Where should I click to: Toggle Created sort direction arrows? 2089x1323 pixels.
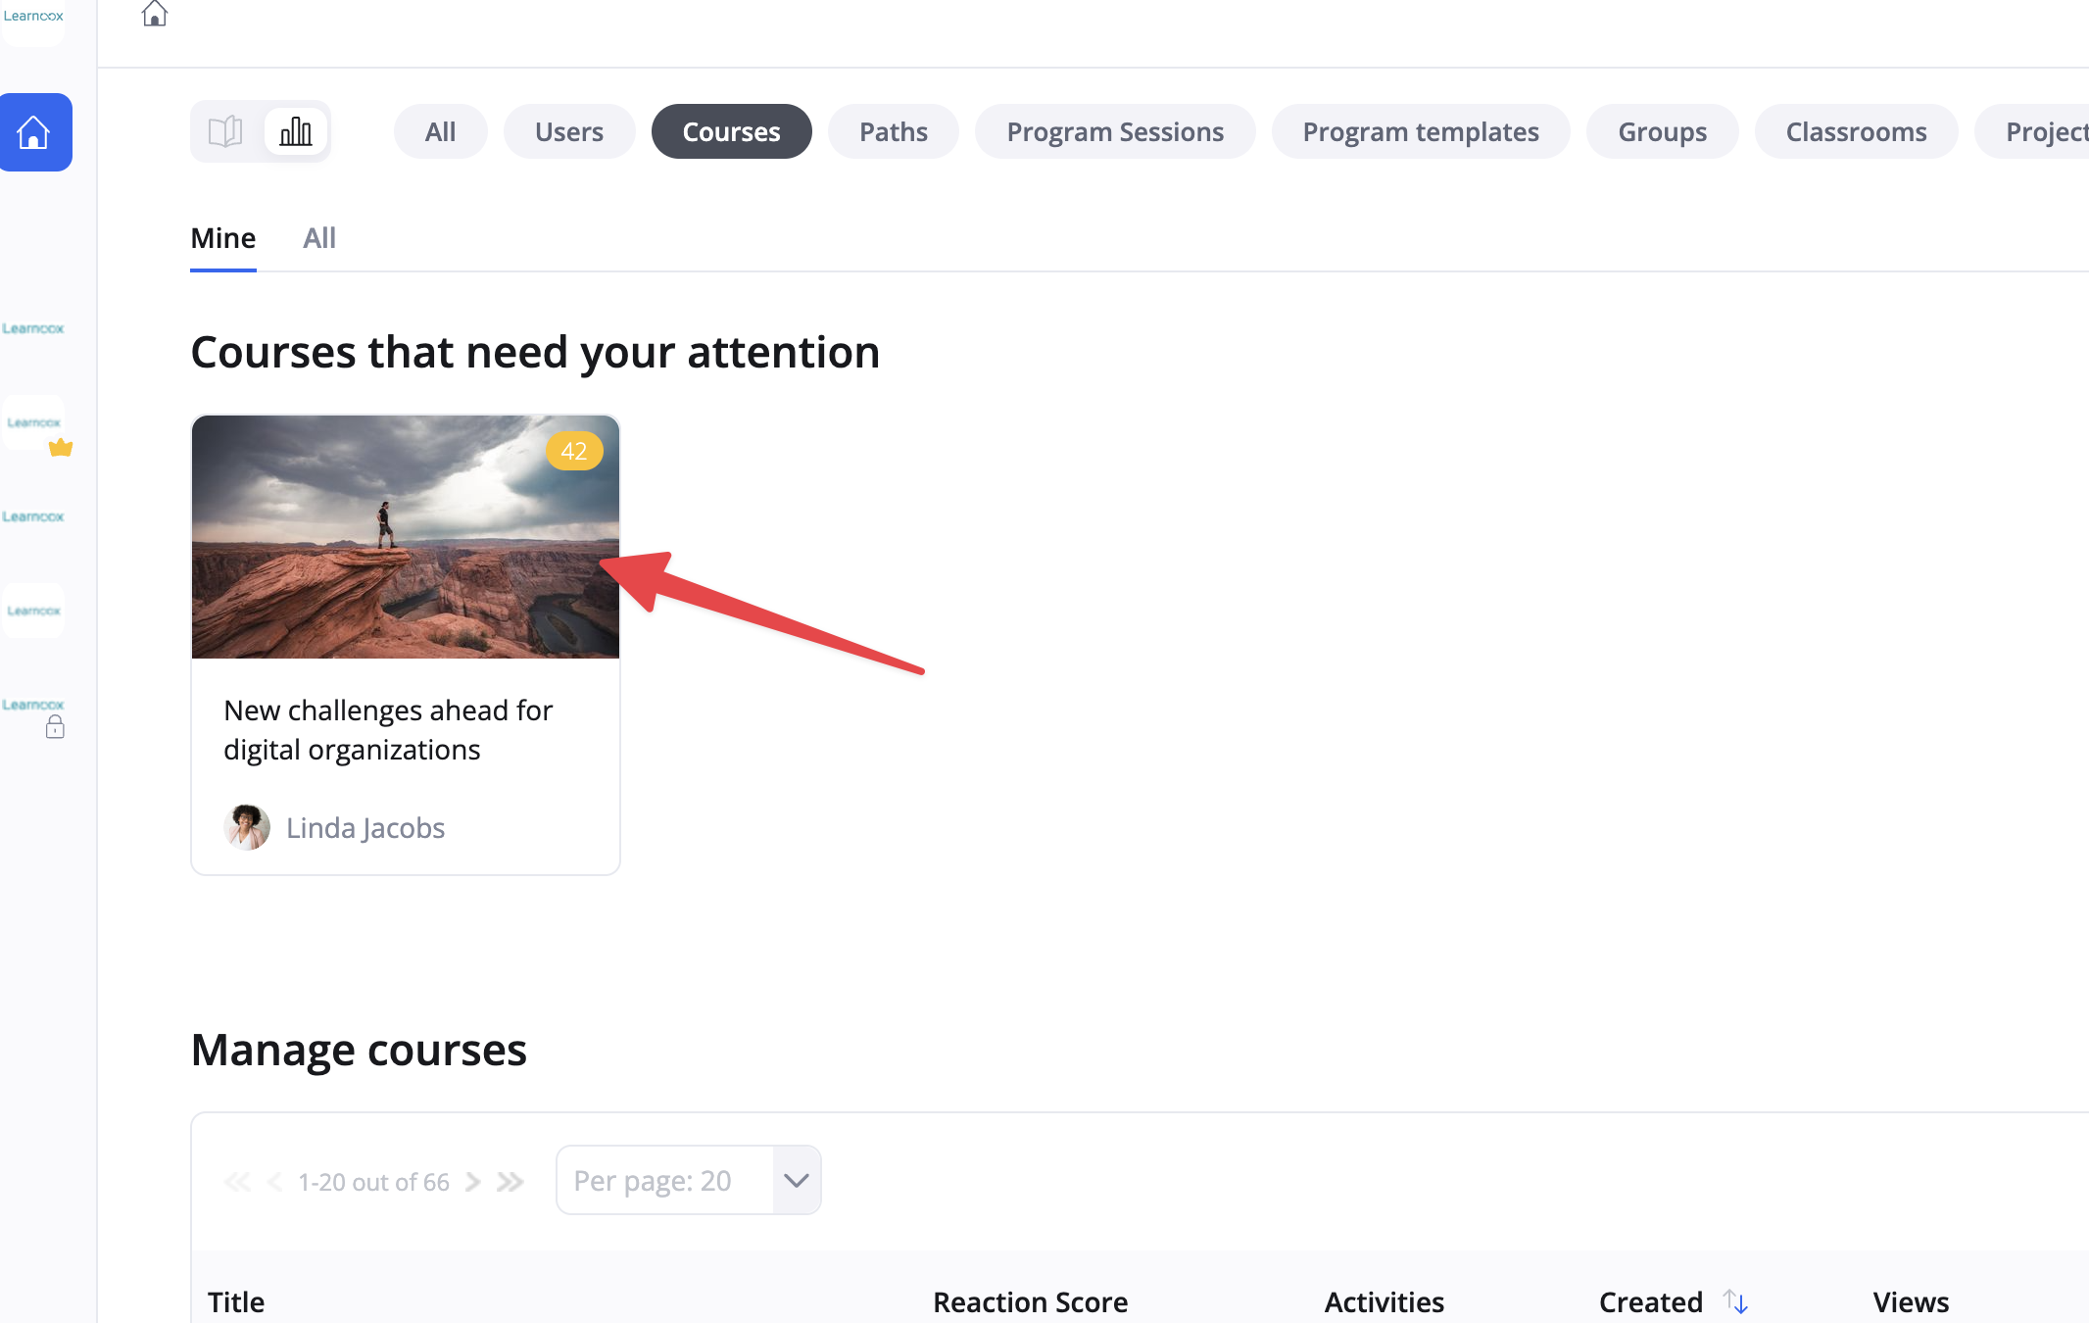click(x=1736, y=1301)
